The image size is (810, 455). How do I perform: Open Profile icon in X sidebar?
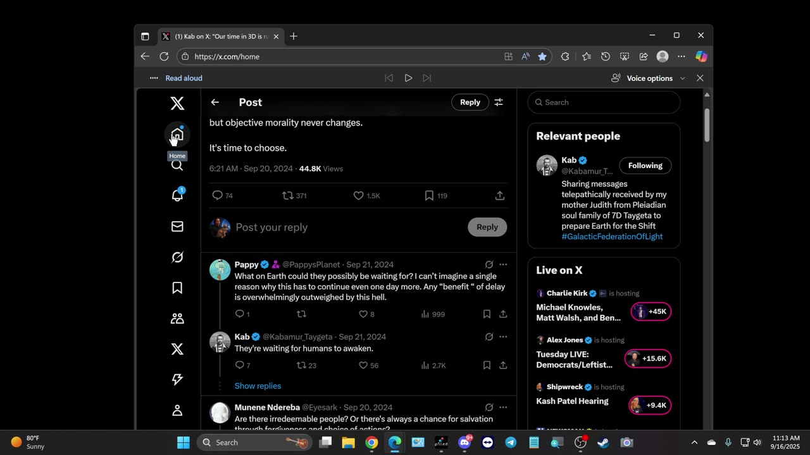click(177, 410)
